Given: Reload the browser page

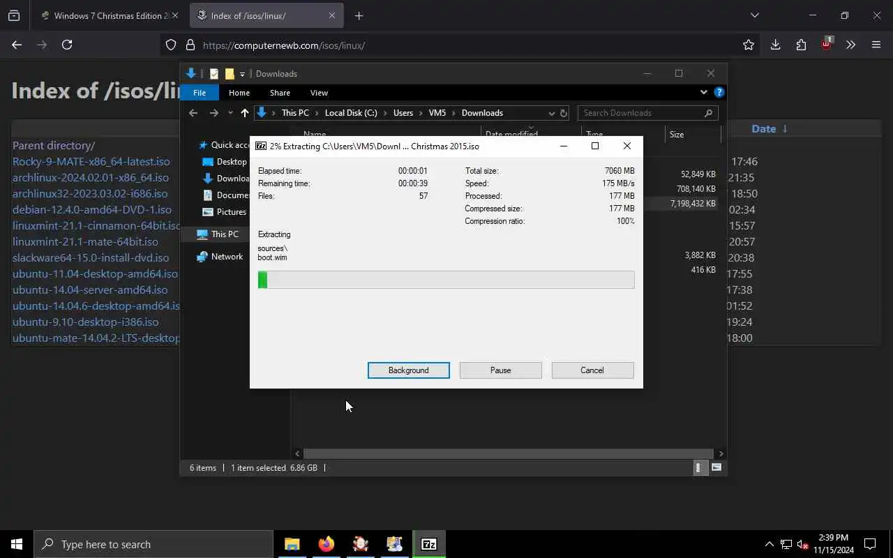Looking at the screenshot, I should (x=67, y=45).
